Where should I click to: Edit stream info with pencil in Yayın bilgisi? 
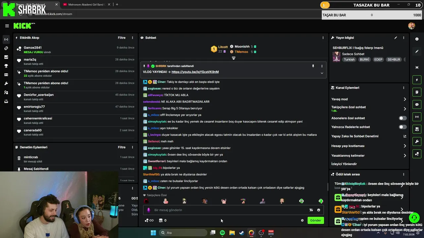(x=396, y=38)
